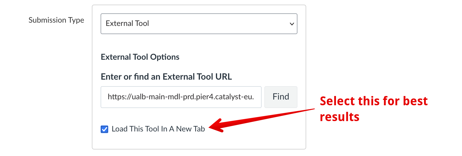Click the 'External Tool' selected value text
Image resolution: width=462 pixels, height=156 pixels.
click(x=127, y=23)
